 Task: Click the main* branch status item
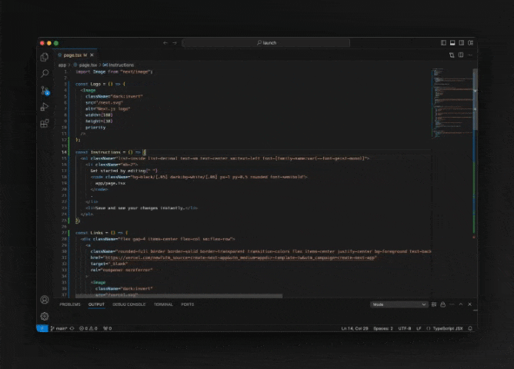click(x=59, y=328)
